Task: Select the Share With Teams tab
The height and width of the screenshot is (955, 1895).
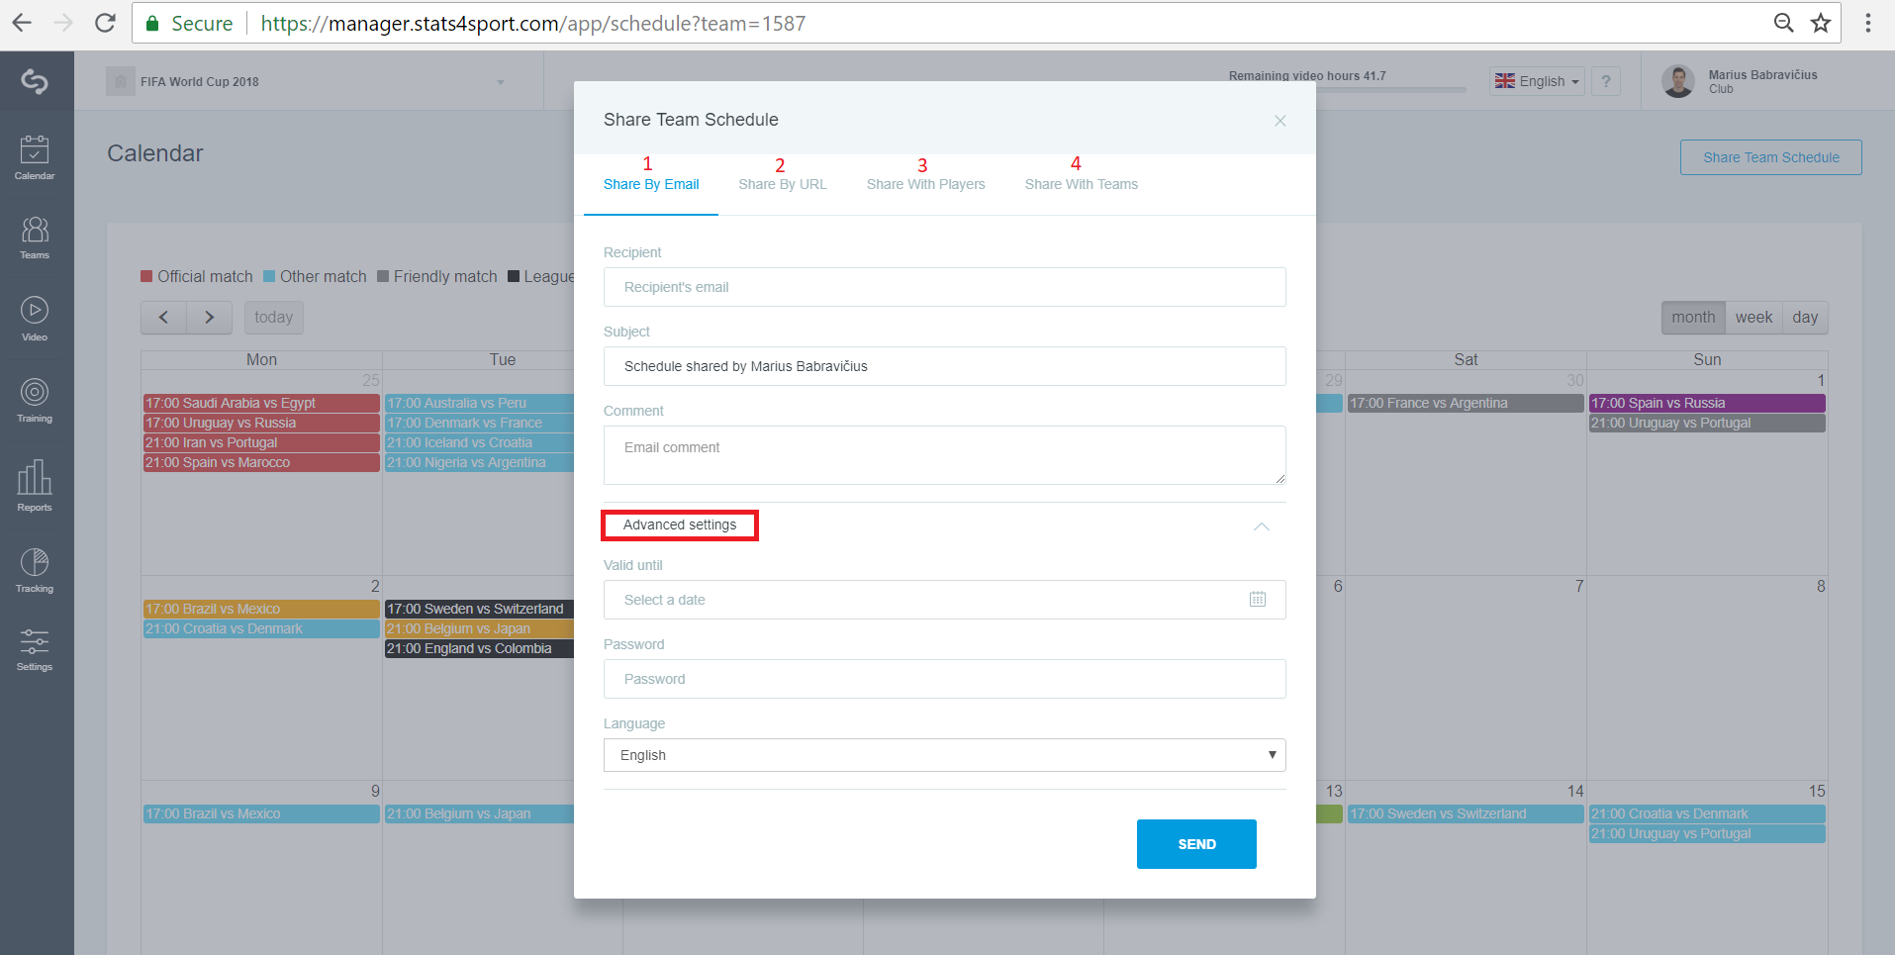Action: 1082,184
